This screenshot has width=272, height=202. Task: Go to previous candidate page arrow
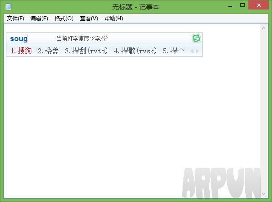[x=192, y=51]
